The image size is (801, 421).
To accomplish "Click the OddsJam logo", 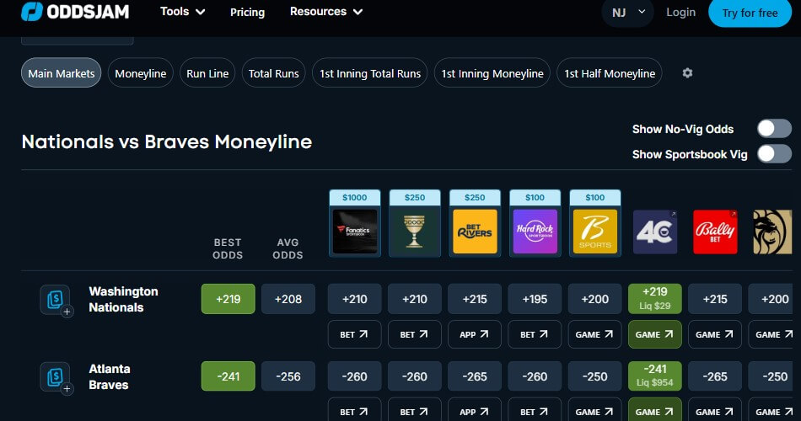I will click(x=75, y=11).
